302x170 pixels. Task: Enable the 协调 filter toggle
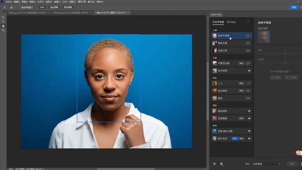point(248,83)
